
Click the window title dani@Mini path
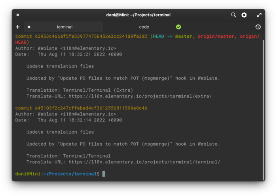coord(138,15)
